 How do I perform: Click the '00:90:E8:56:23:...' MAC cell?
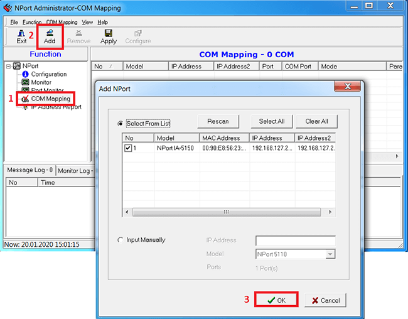pos(224,148)
